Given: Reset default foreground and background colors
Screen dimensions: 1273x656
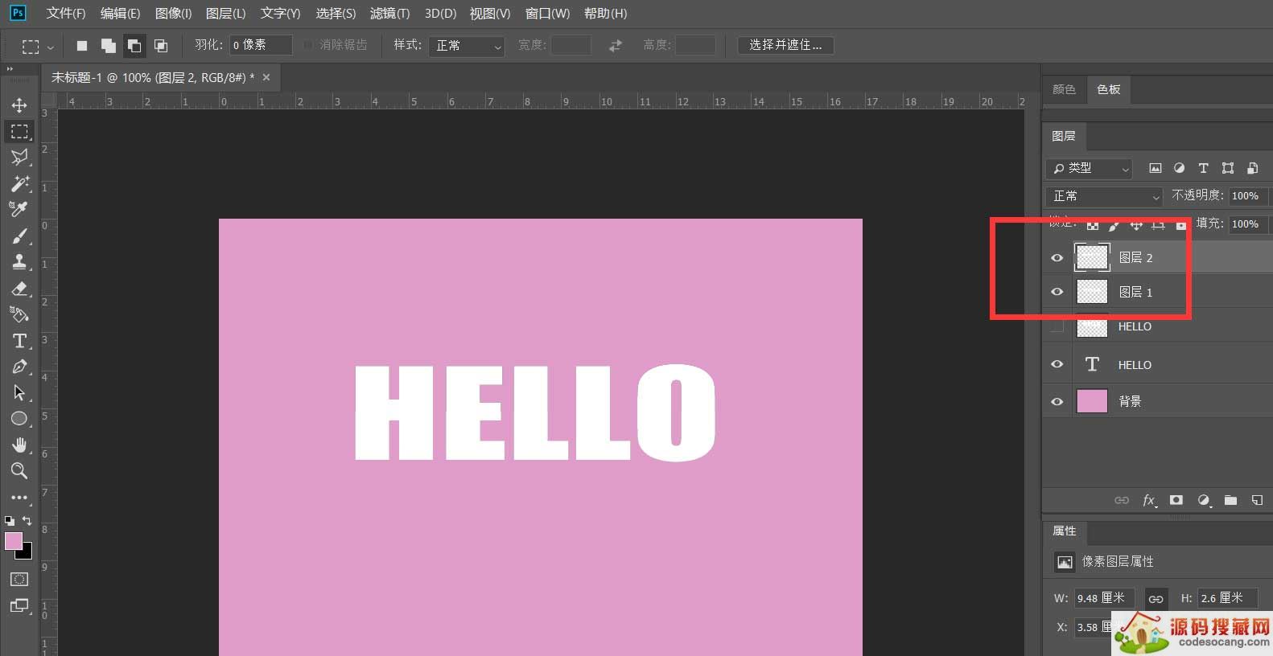Looking at the screenshot, I should [x=10, y=521].
